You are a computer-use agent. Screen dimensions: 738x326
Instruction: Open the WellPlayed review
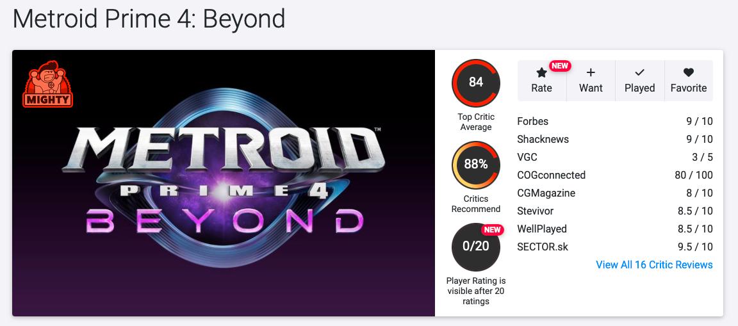tap(542, 229)
